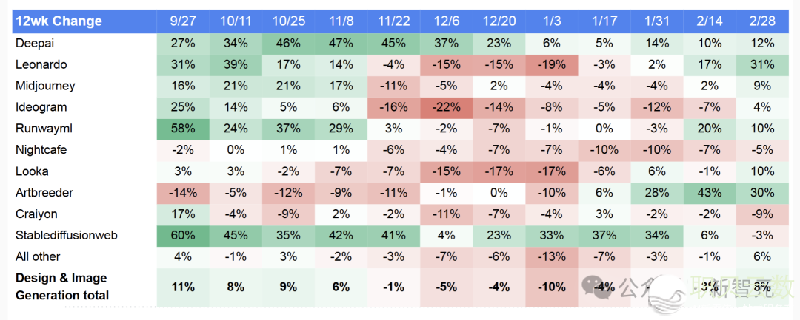
Task: Click the "12wk Change" header cell
Action: pyautogui.click(x=58, y=21)
